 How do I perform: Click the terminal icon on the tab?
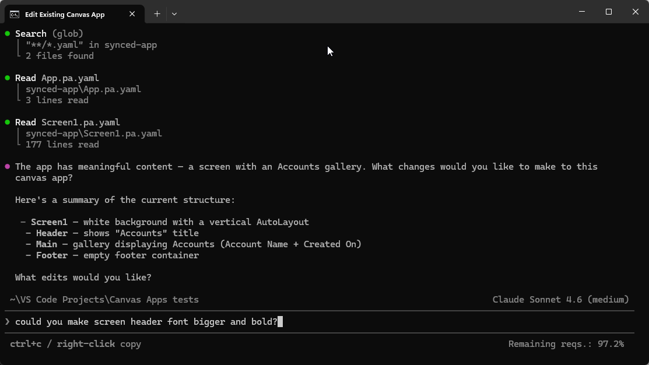[15, 14]
